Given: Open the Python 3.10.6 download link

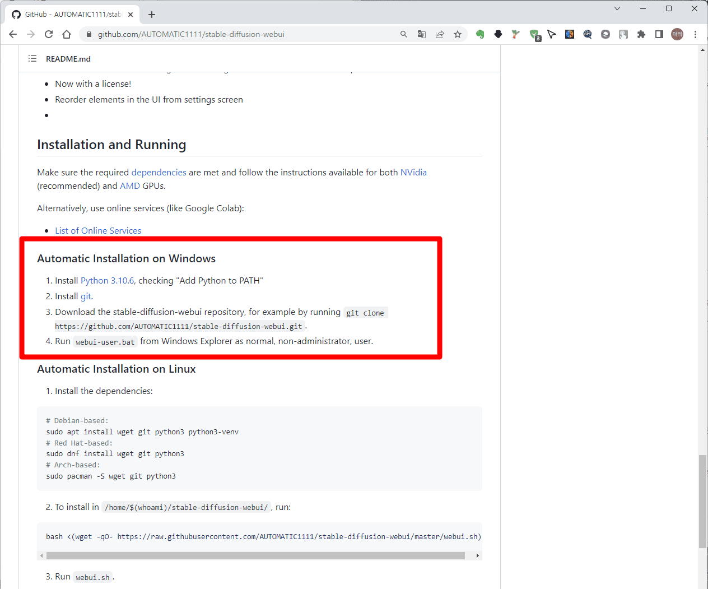Looking at the screenshot, I should click(x=108, y=280).
